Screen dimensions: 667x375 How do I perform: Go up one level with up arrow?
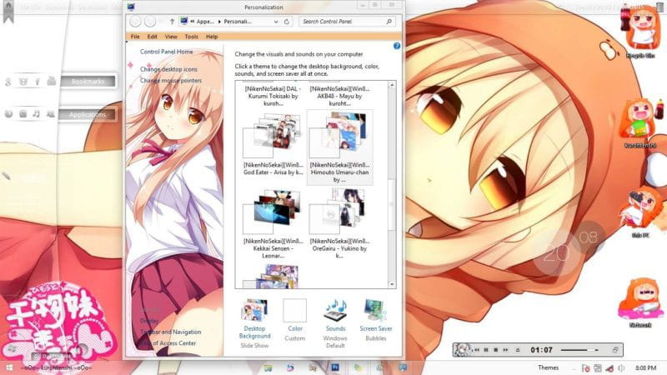click(173, 22)
